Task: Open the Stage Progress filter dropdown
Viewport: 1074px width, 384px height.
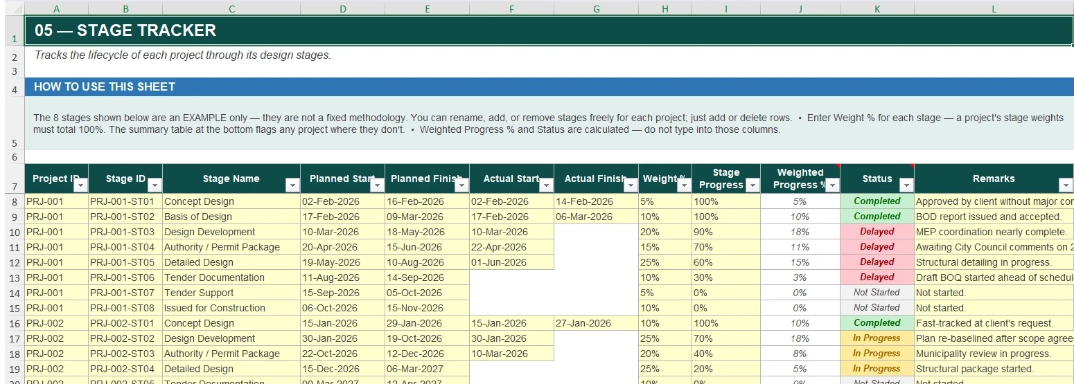Action: click(x=752, y=185)
